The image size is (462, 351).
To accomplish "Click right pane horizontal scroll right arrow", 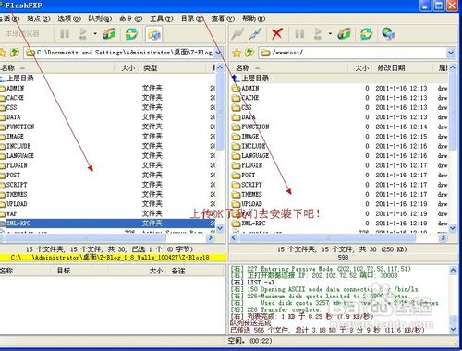I will click(x=443, y=237).
